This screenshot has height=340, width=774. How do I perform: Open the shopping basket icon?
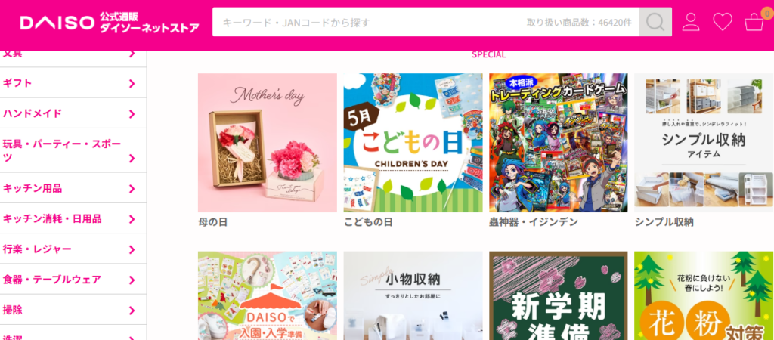[754, 22]
